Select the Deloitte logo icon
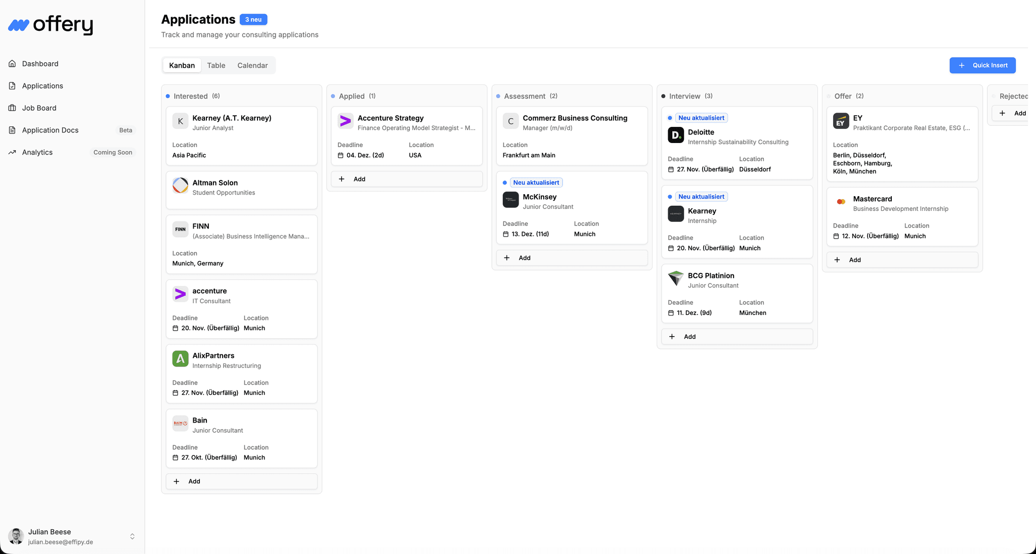 (675, 135)
